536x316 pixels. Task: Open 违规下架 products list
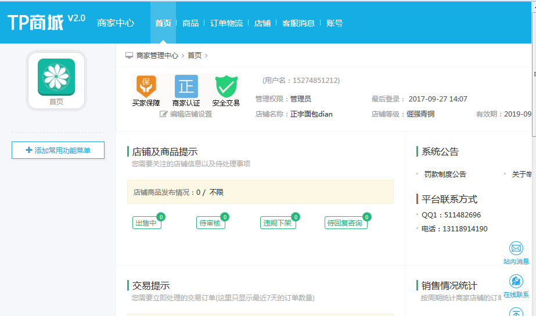(278, 223)
